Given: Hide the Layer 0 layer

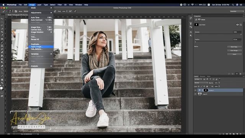Looking at the screenshot, I should coord(195,94).
